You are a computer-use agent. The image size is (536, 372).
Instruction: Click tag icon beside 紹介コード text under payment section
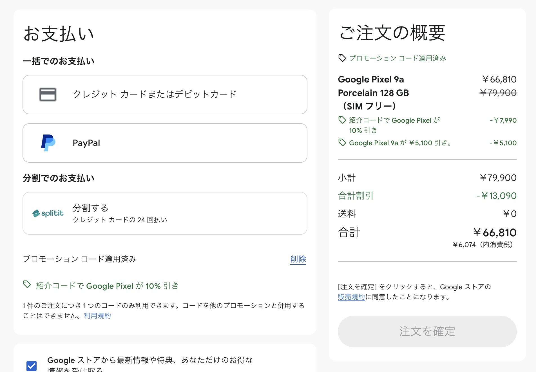(x=27, y=284)
